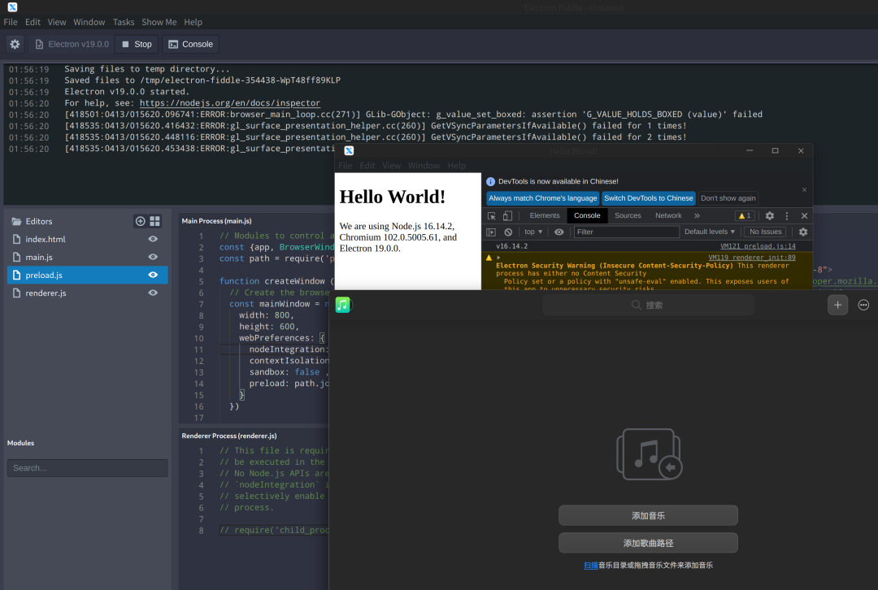The width and height of the screenshot is (878, 590).
Task: Dismiss the DevTools language infobar
Action: (x=804, y=190)
